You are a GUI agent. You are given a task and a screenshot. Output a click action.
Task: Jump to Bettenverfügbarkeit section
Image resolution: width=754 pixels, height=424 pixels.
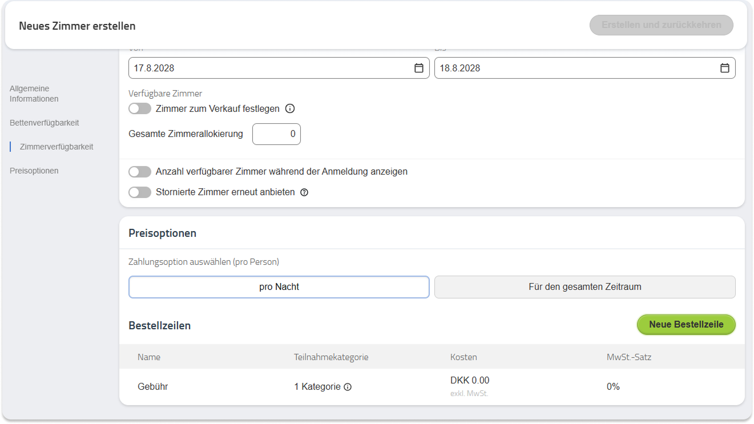tap(45, 123)
